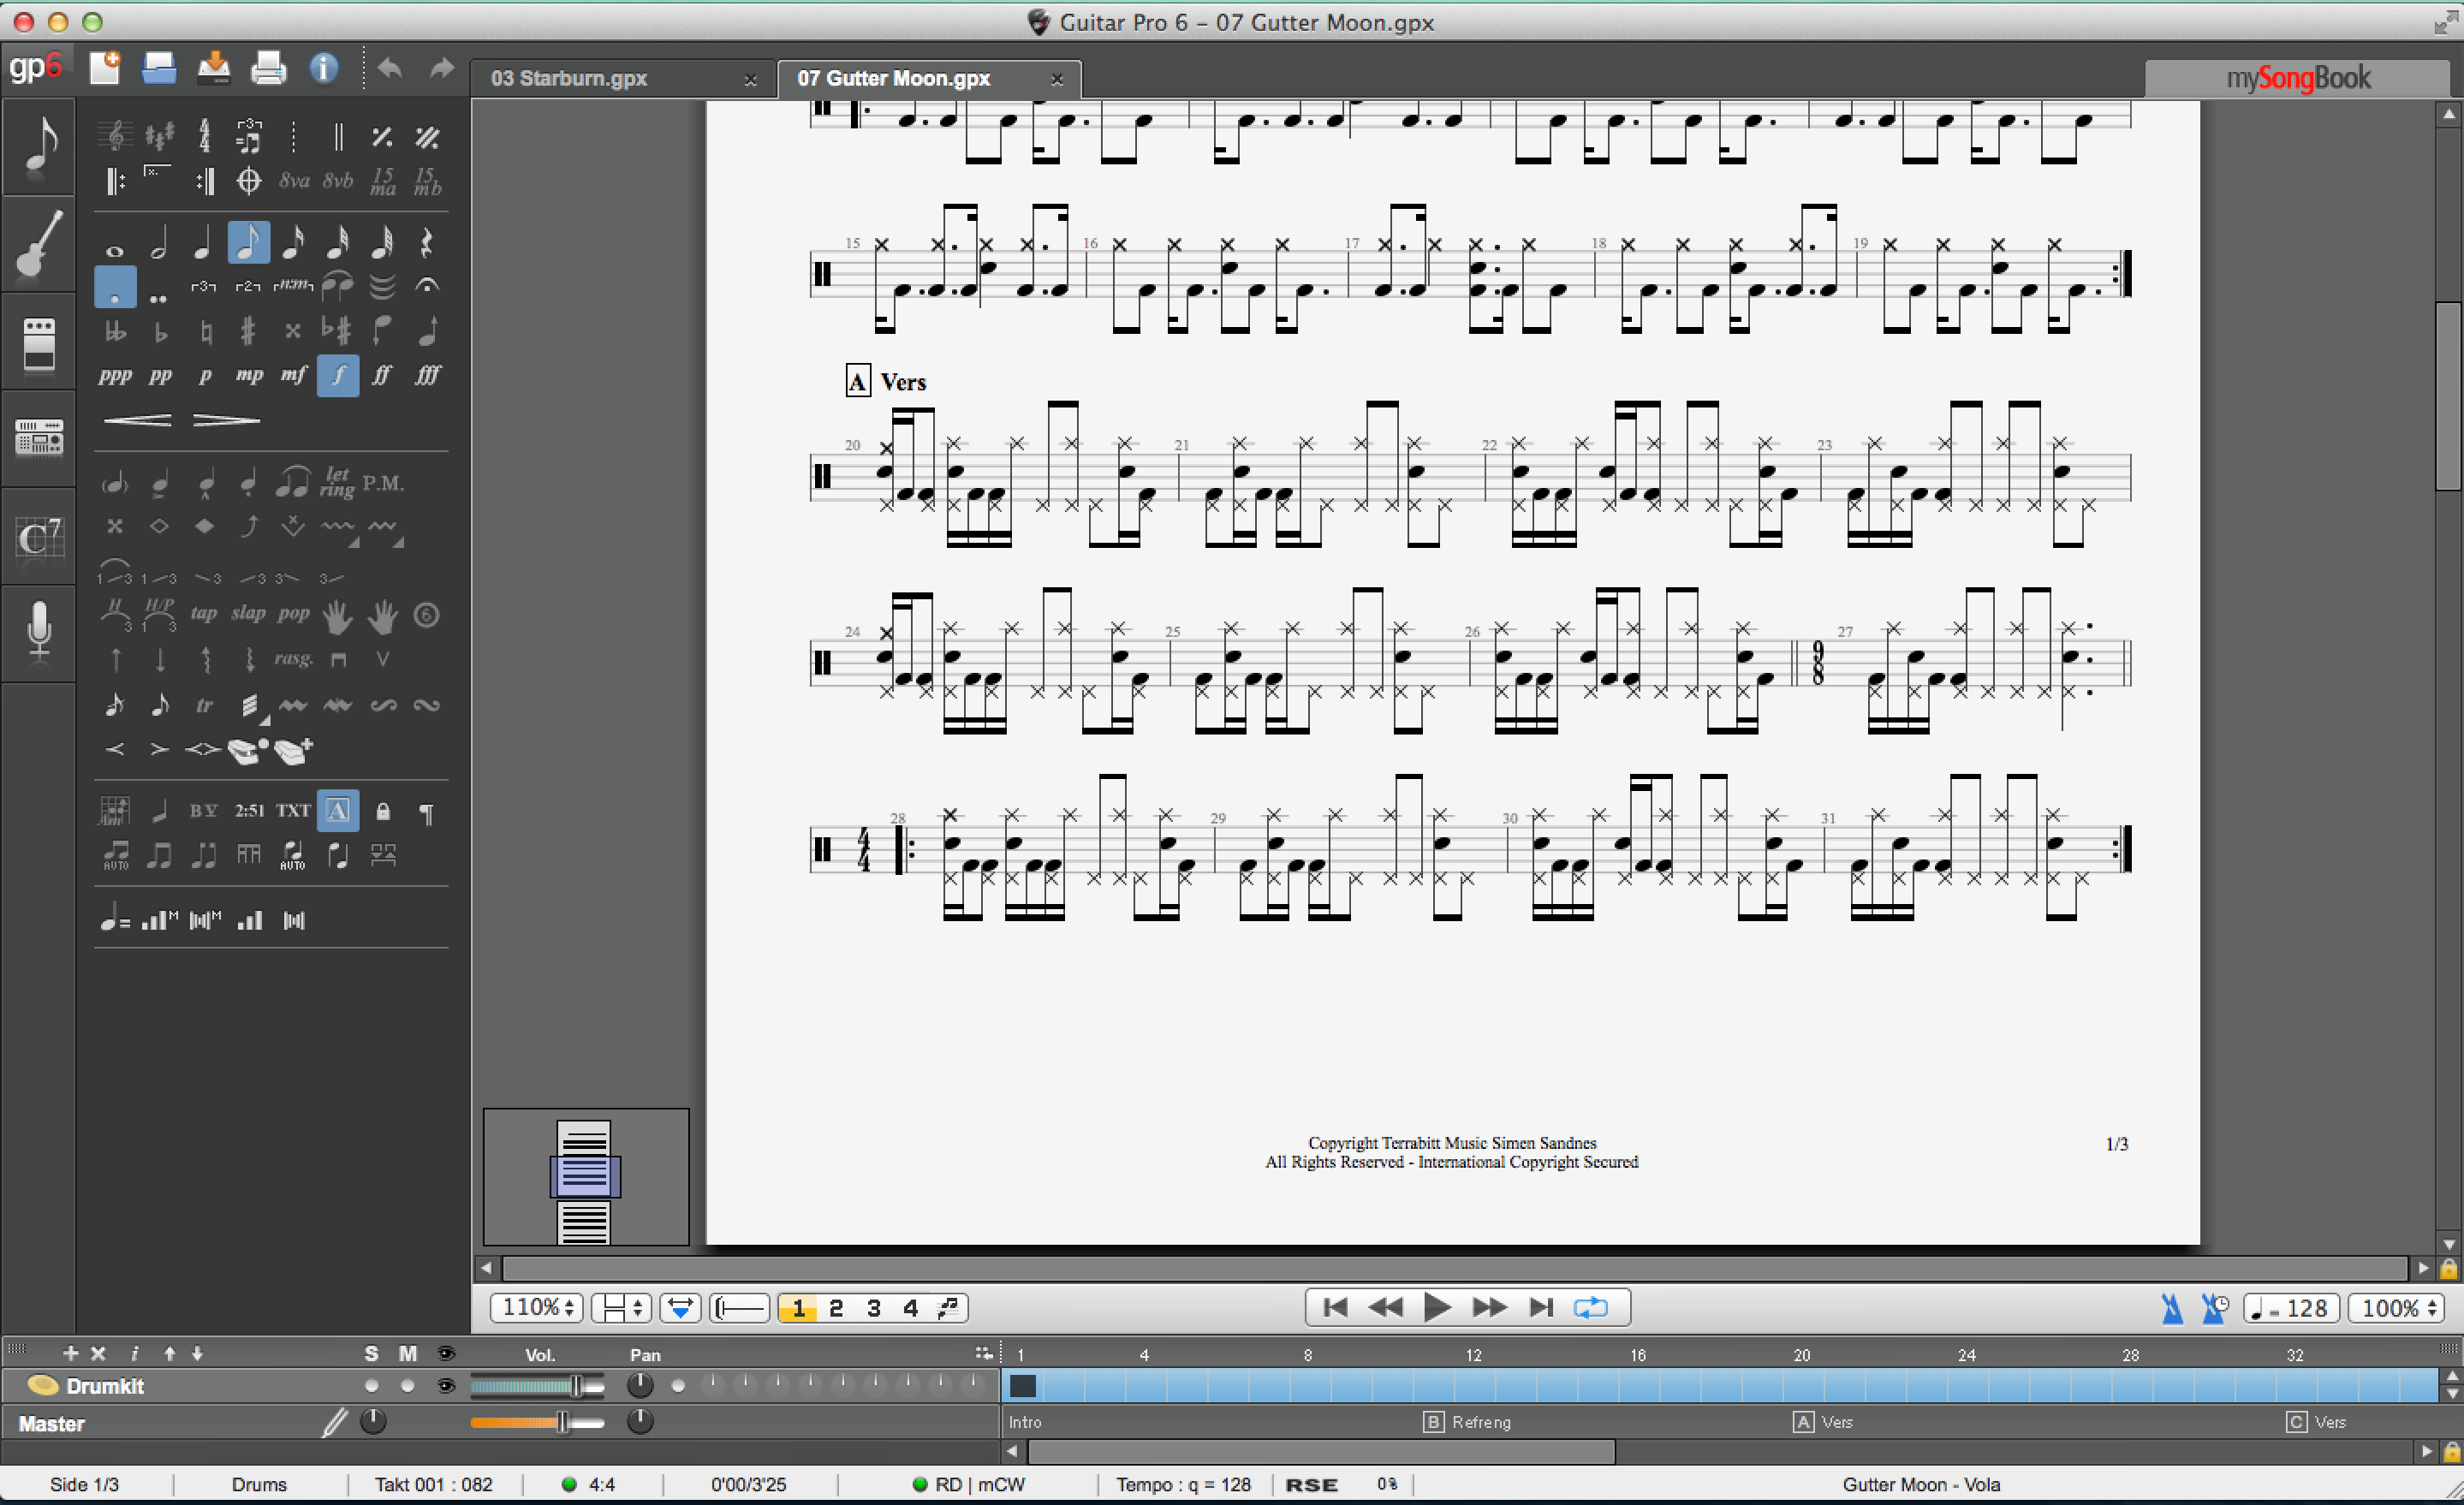Select voice 3
Viewport: 2464px width, 1505px height.
(x=873, y=1308)
